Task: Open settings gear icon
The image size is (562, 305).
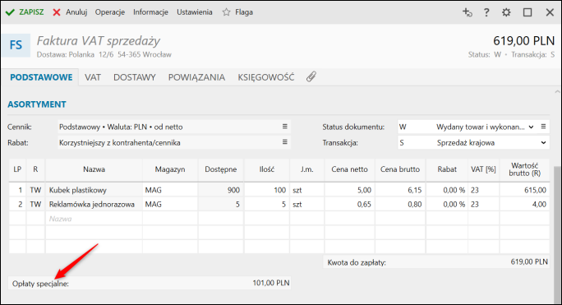Action: 506,12
